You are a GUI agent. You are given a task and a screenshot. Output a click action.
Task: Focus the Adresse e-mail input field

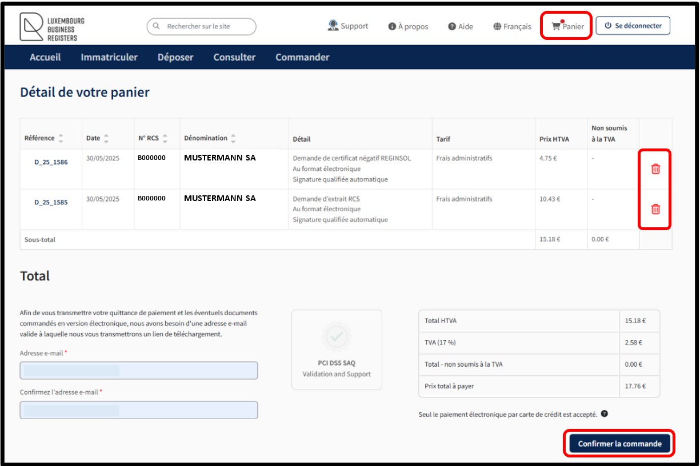(x=139, y=371)
